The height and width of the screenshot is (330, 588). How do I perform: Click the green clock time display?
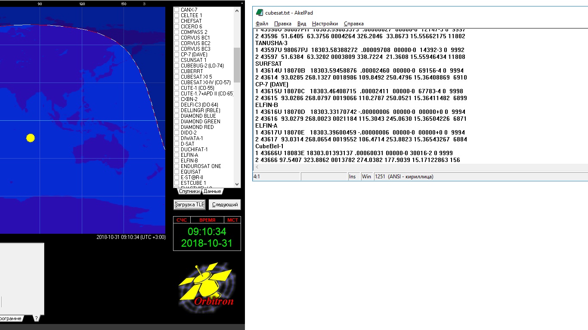pyautogui.click(x=207, y=232)
